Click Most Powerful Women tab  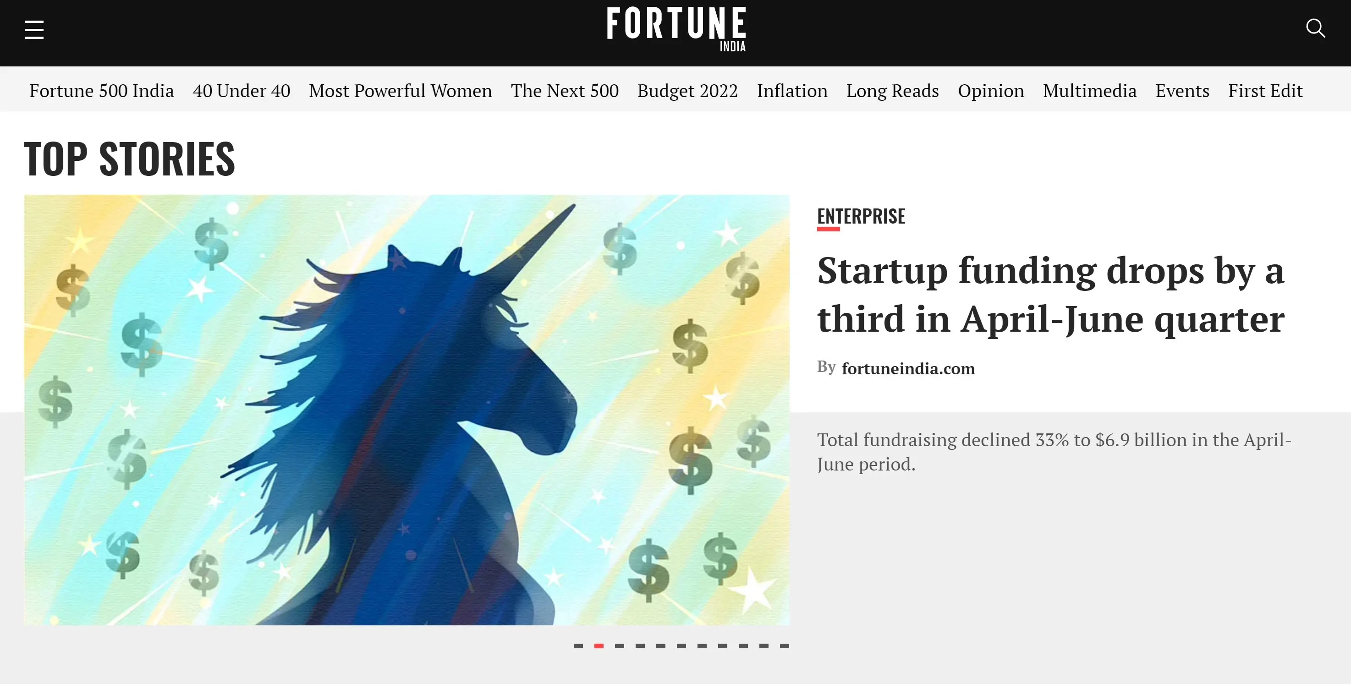point(401,90)
